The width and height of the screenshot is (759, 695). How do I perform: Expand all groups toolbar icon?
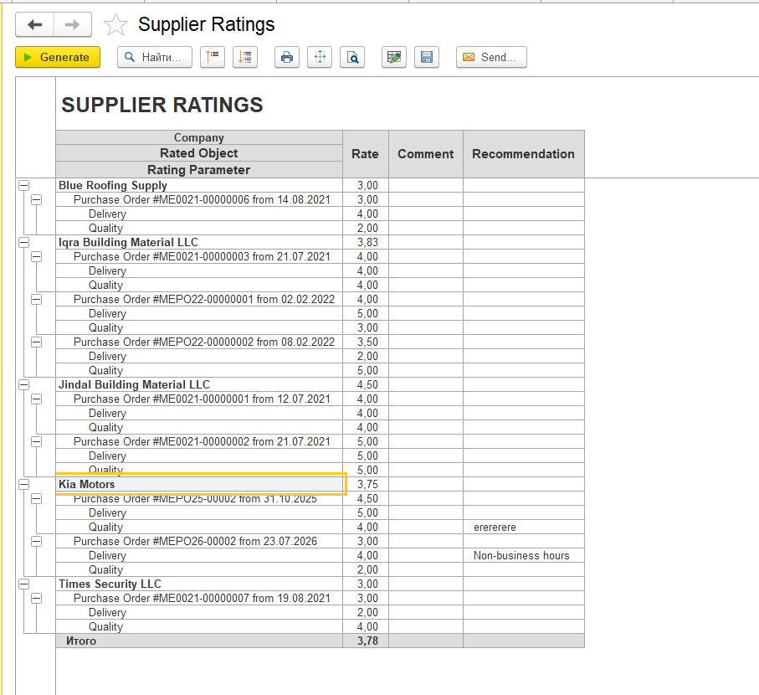coord(245,57)
